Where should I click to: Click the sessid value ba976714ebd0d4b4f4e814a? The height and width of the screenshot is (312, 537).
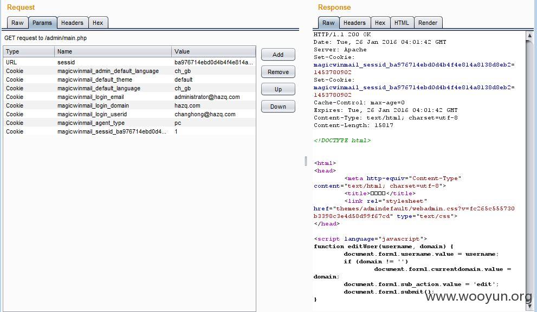[x=213, y=62]
